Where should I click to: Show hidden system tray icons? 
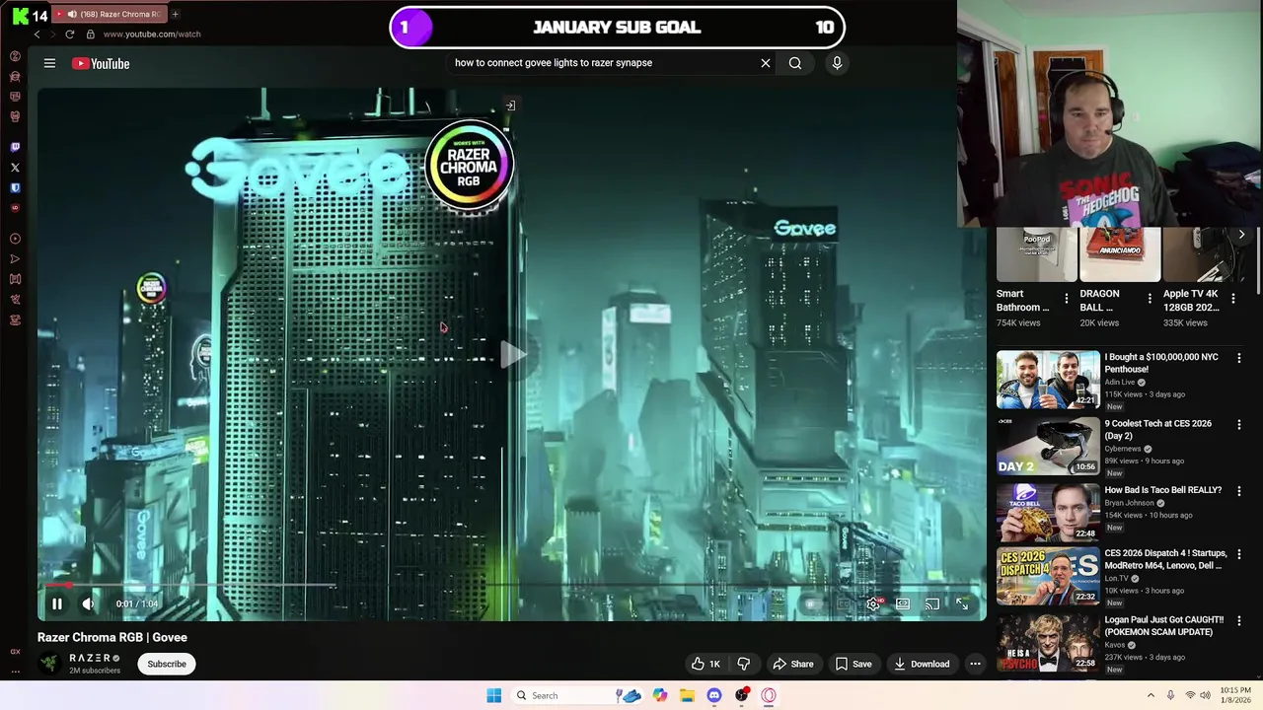click(x=1151, y=695)
